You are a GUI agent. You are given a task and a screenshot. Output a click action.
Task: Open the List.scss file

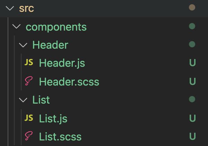pos(60,137)
